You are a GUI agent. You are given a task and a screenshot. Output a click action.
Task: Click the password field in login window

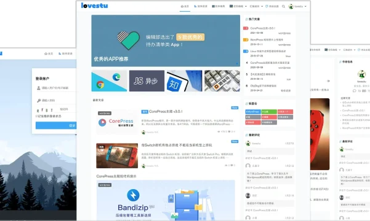(57, 101)
